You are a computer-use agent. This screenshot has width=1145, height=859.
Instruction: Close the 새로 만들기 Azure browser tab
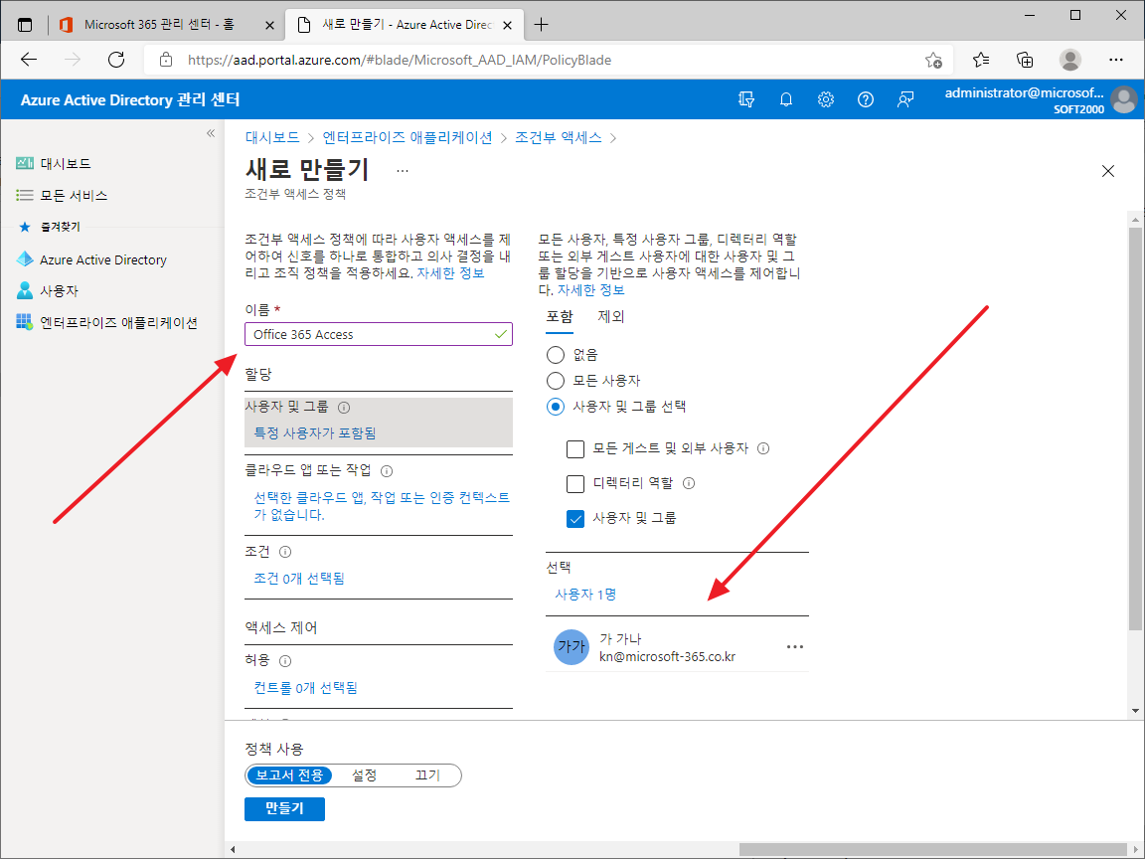pyautogui.click(x=508, y=25)
